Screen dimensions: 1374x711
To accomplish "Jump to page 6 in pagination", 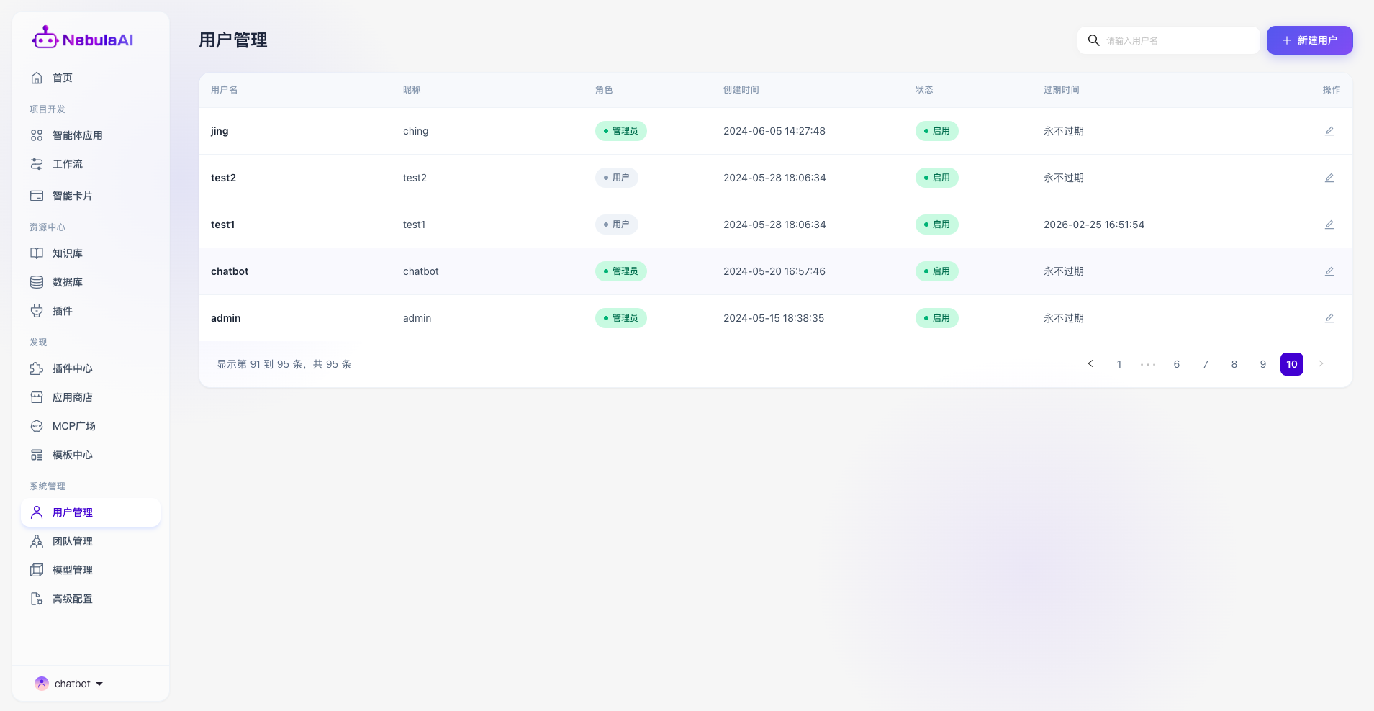I will (1176, 364).
